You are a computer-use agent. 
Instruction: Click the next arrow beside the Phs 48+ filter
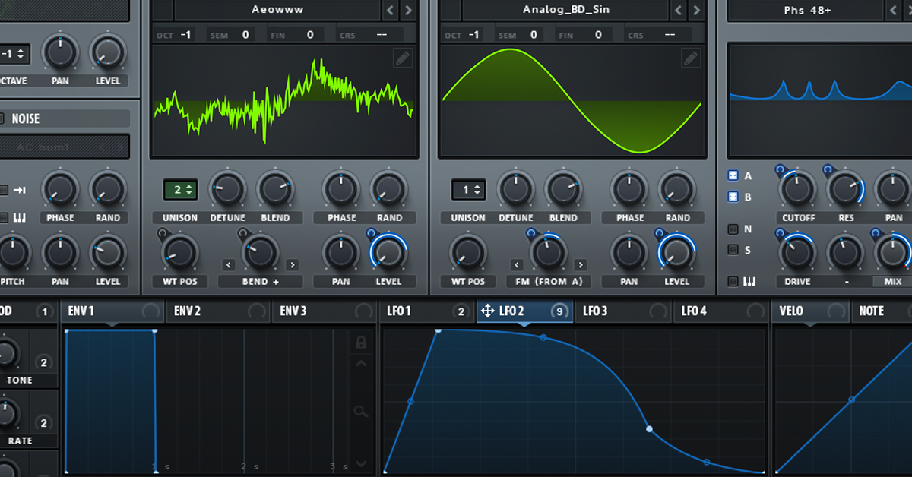pos(910,10)
